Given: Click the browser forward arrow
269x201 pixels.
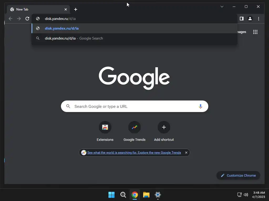Looking at the screenshot, I should 19,19.
